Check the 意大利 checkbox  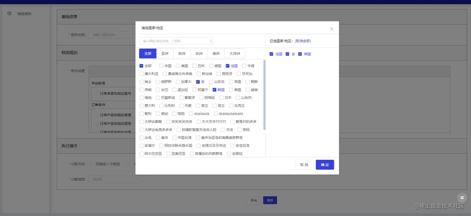141,106
